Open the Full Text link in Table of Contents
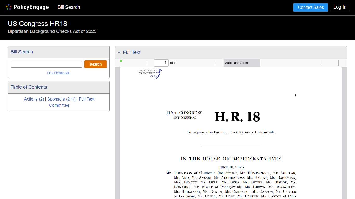 coord(87,99)
